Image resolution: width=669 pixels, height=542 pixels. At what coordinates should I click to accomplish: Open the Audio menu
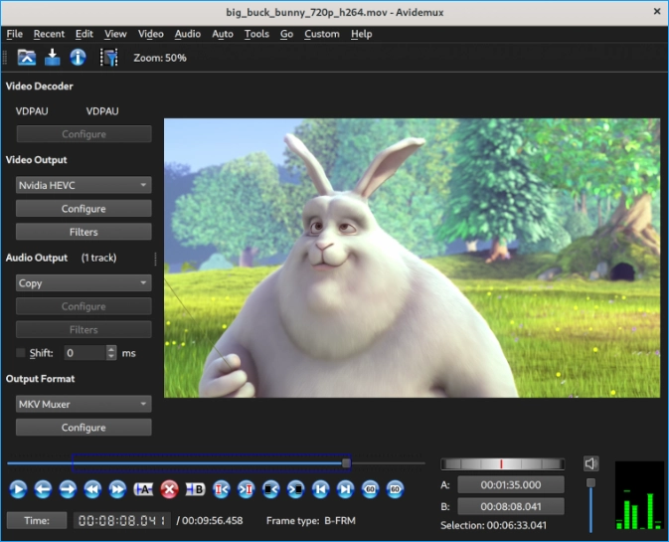click(x=188, y=34)
